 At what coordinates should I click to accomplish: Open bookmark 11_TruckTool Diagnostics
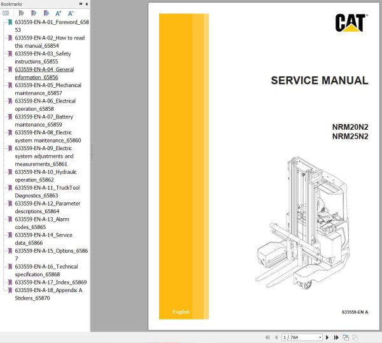(x=47, y=192)
